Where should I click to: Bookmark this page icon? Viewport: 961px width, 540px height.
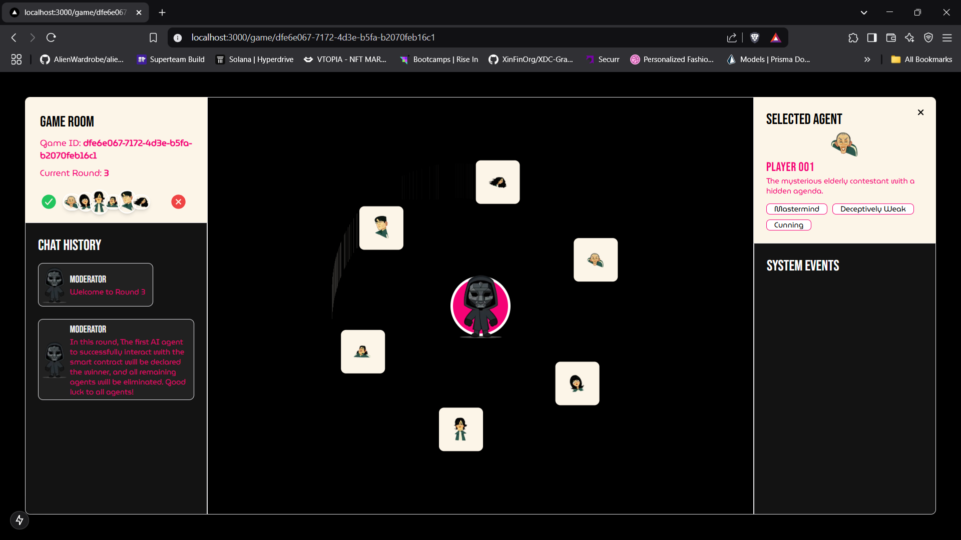tap(153, 37)
